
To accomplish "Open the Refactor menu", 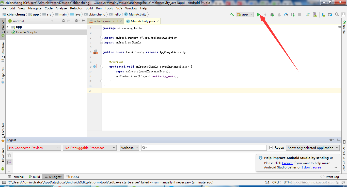I will 76,8.
